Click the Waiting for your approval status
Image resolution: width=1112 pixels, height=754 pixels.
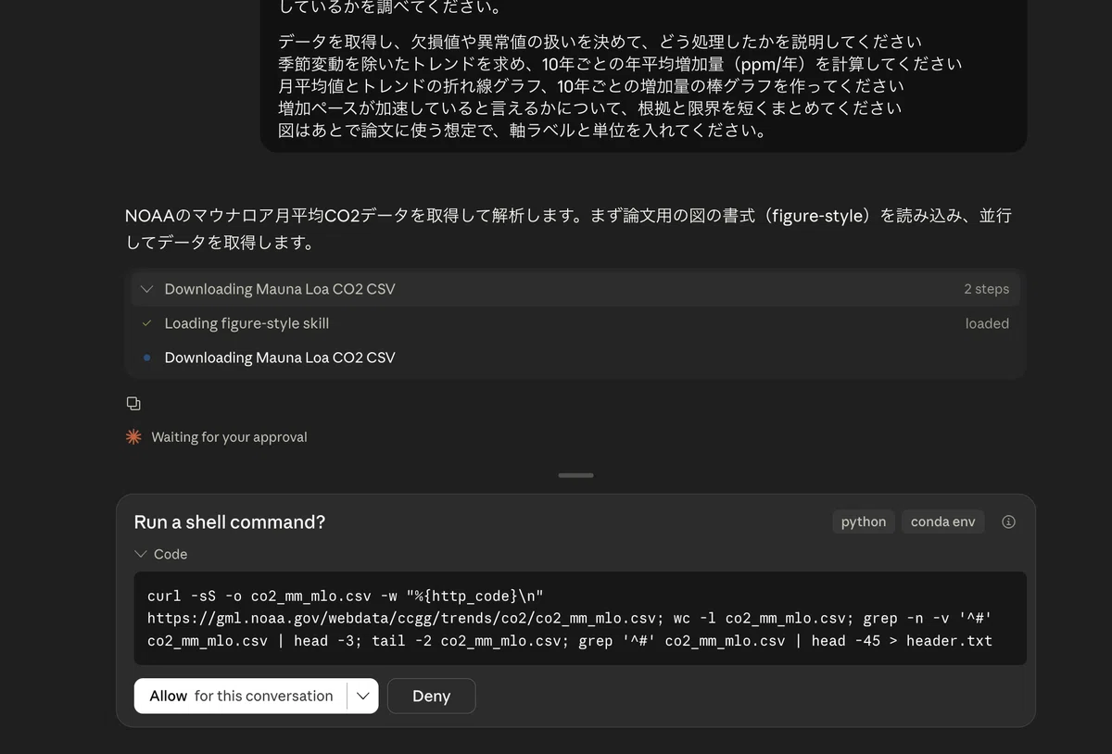229,437
